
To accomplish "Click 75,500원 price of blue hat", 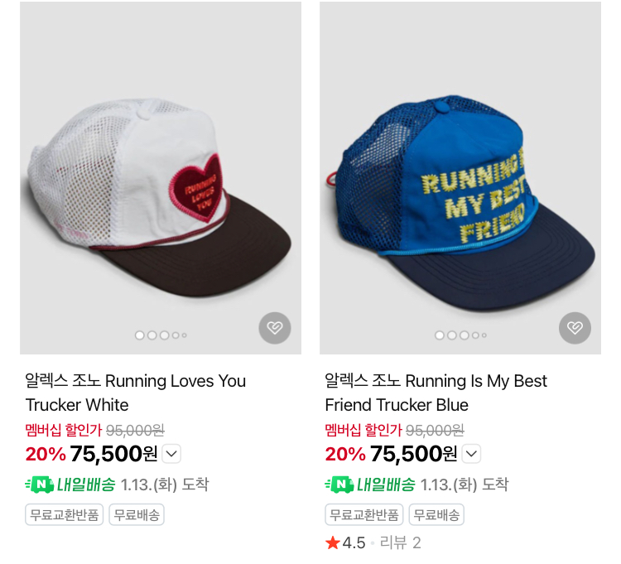I will tap(413, 454).
